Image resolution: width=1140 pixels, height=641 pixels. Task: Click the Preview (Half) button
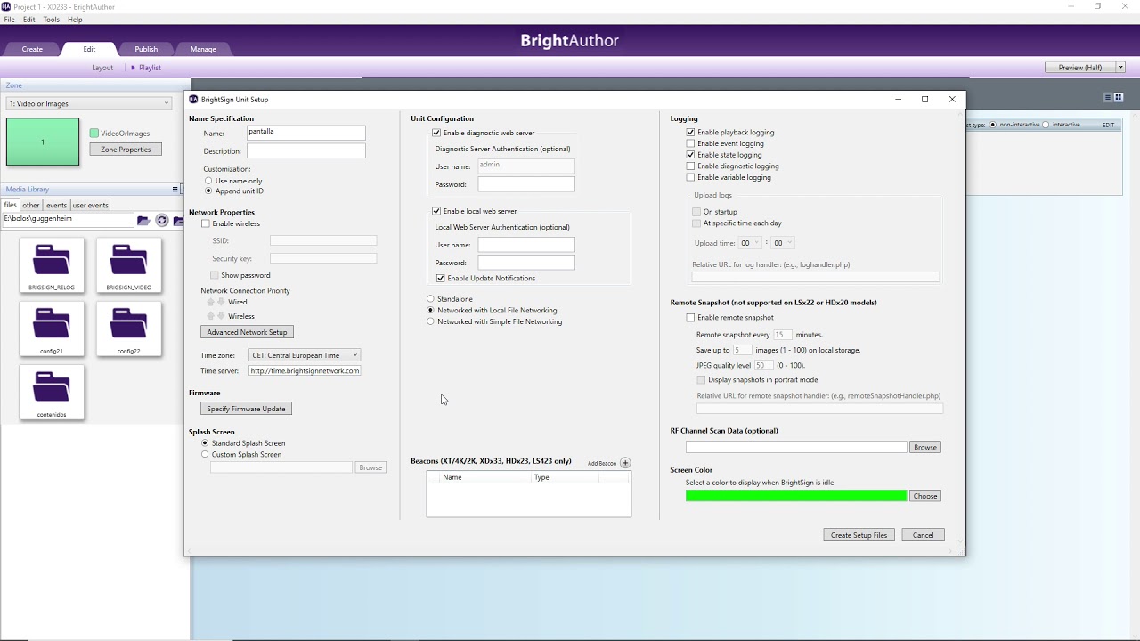point(1079,68)
